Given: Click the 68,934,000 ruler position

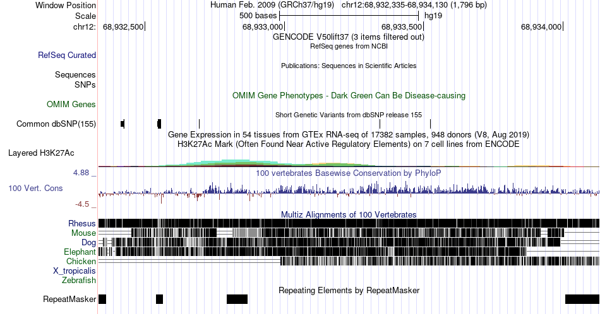Looking at the screenshot, I should coord(541,26).
